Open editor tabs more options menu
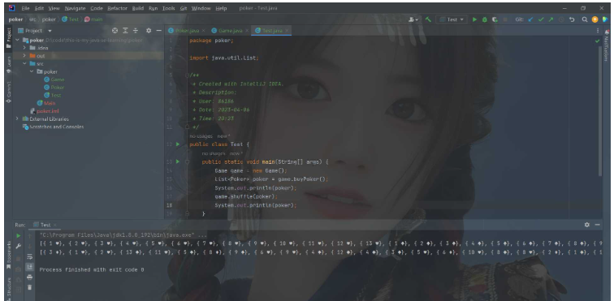614x301 pixels. click(598, 31)
